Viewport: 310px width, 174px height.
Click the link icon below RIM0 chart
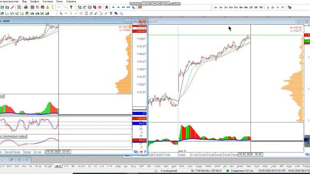[x=136, y=152]
